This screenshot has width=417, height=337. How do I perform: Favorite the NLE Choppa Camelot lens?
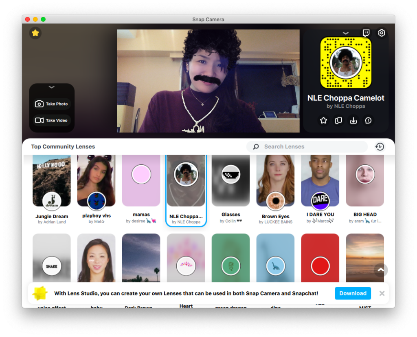tap(323, 120)
